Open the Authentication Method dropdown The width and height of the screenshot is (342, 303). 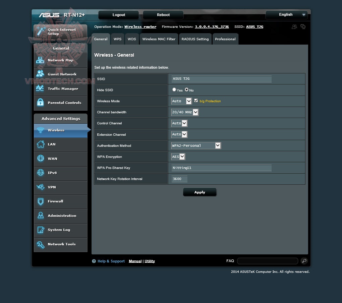[196, 145]
